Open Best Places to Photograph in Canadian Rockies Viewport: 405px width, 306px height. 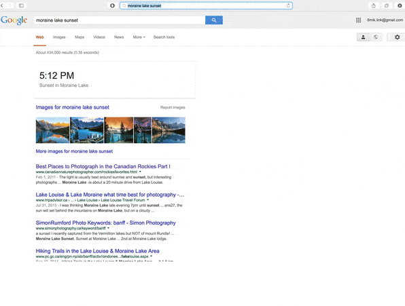coord(103,166)
